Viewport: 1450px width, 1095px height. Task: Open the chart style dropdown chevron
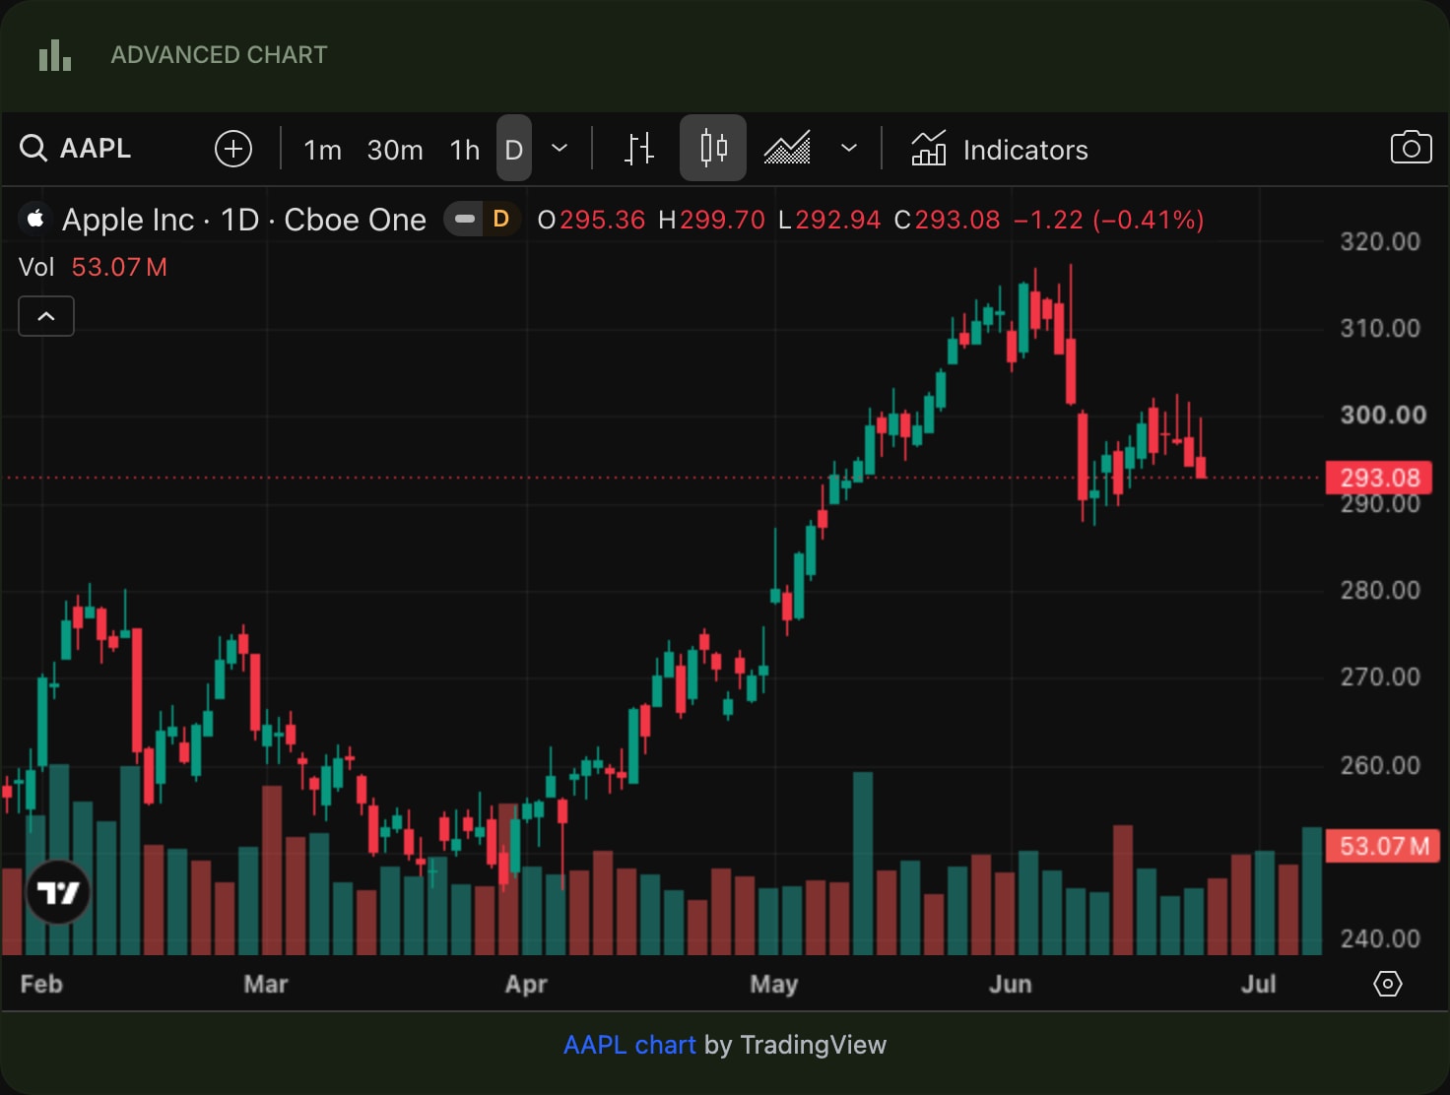pyautogui.click(x=849, y=149)
